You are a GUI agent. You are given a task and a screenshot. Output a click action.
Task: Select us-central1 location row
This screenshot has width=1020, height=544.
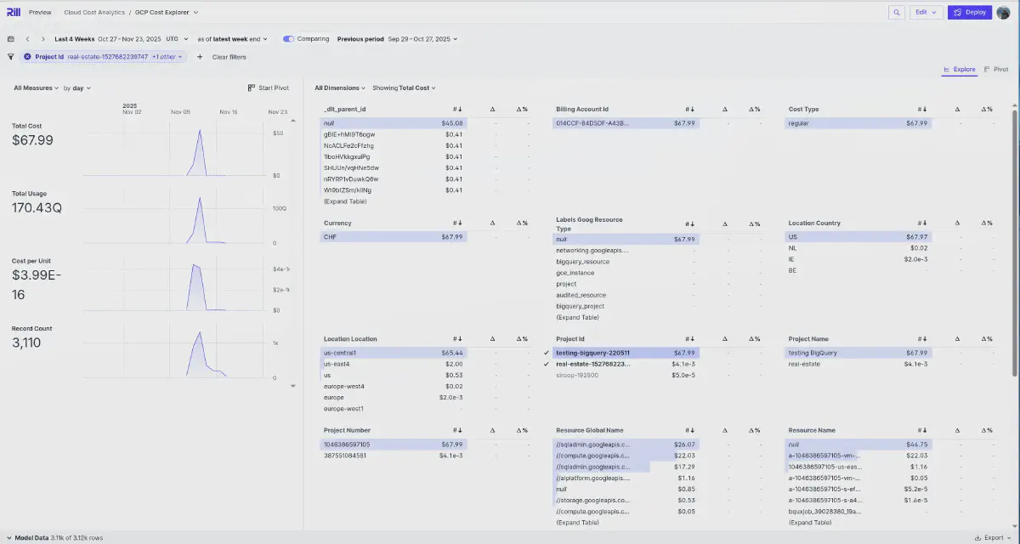394,353
